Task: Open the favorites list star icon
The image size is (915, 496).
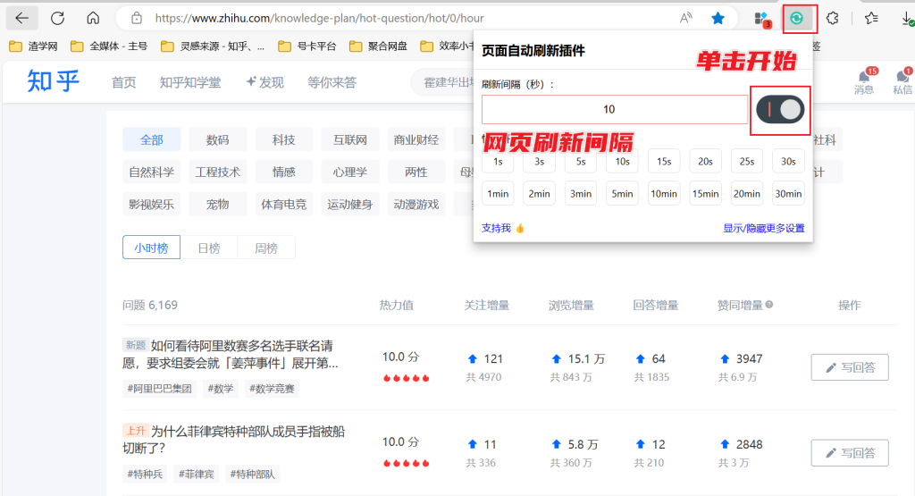Action: pos(871,18)
